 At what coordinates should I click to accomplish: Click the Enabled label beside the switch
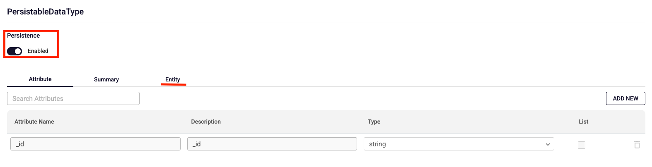[x=38, y=51]
